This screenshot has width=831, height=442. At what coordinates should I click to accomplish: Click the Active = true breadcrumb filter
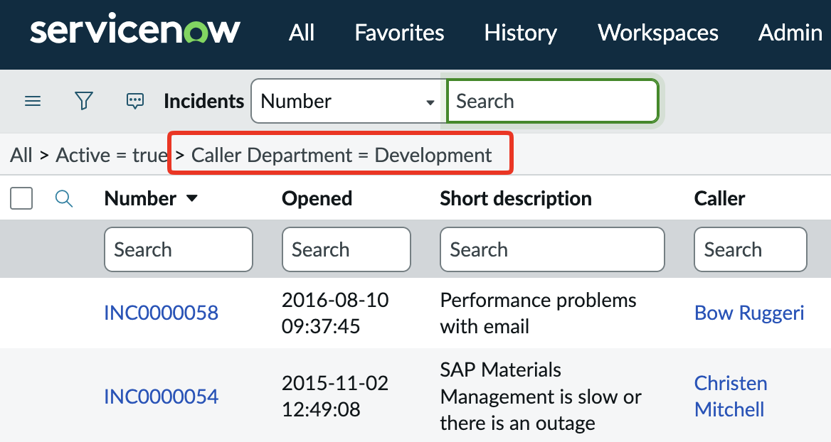click(x=111, y=155)
